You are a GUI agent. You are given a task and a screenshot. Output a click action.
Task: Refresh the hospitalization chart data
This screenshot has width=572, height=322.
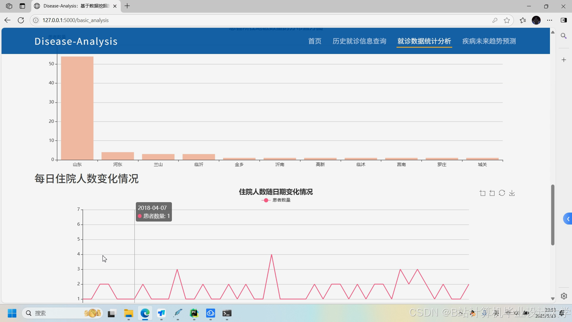[x=502, y=193]
